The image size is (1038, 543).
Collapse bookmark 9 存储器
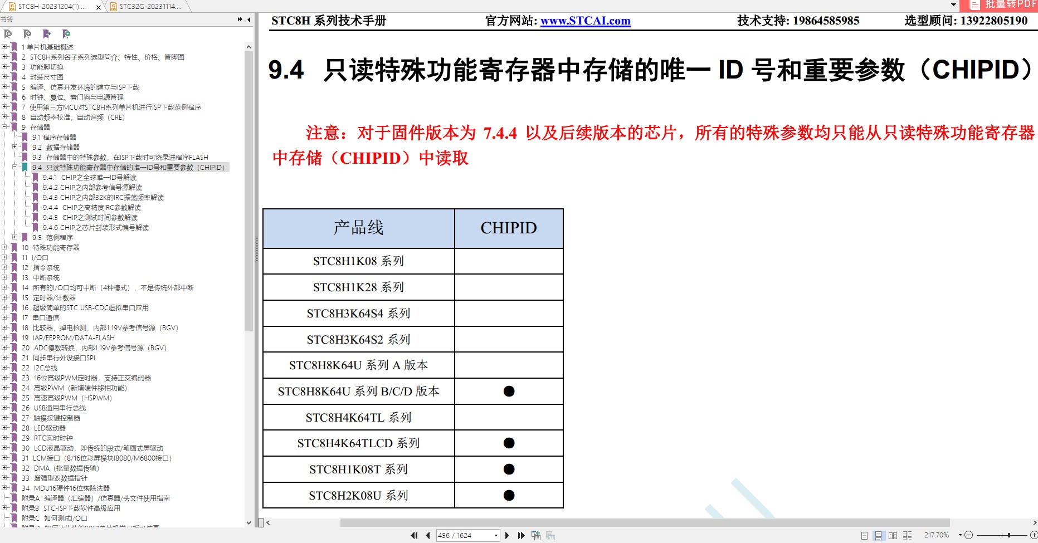[4, 127]
